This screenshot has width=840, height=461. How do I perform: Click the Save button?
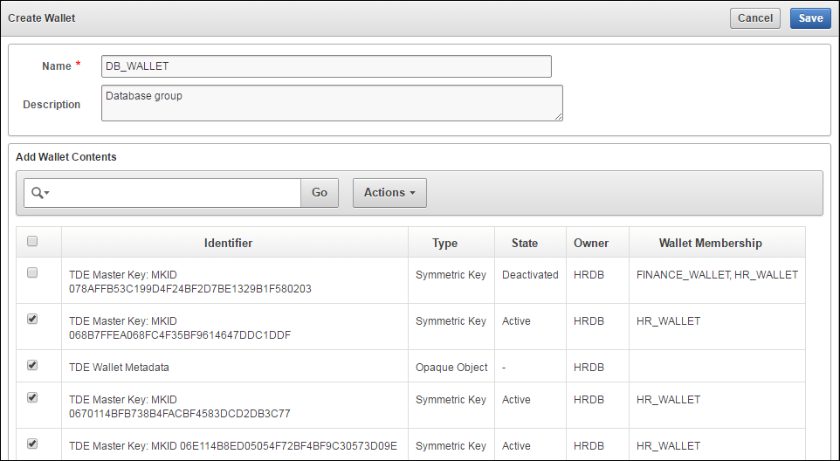(810, 18)
